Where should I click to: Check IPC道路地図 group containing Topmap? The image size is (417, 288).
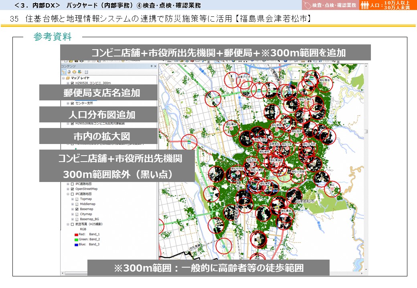point(72,194)
